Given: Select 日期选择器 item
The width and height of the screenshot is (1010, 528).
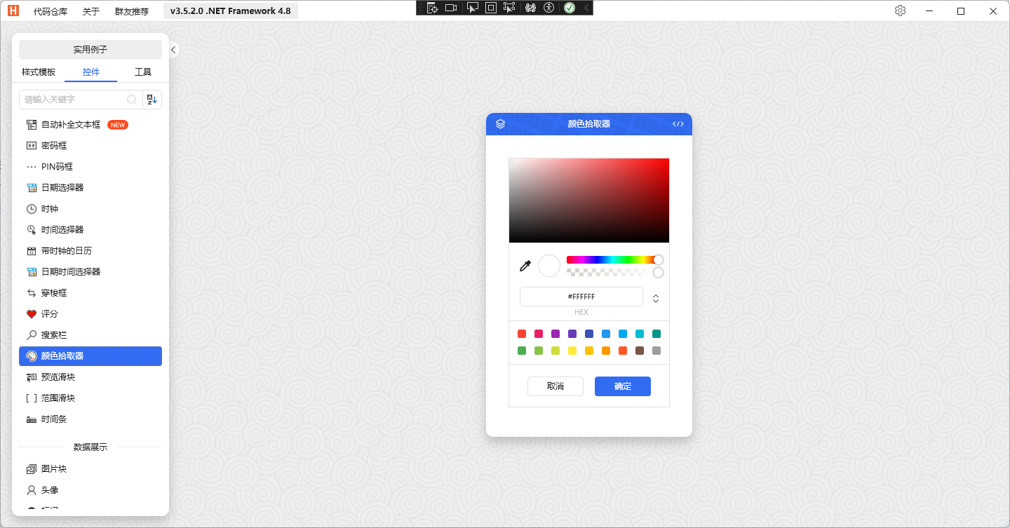Looking at the screenshot, I should [90, 188].
